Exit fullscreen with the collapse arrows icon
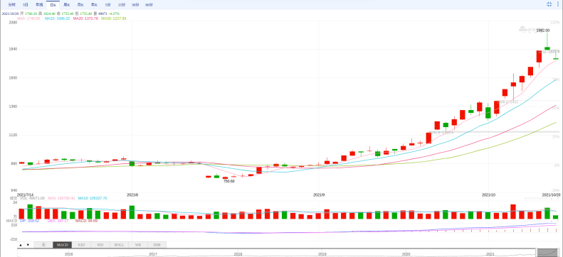 click(549, 4)
